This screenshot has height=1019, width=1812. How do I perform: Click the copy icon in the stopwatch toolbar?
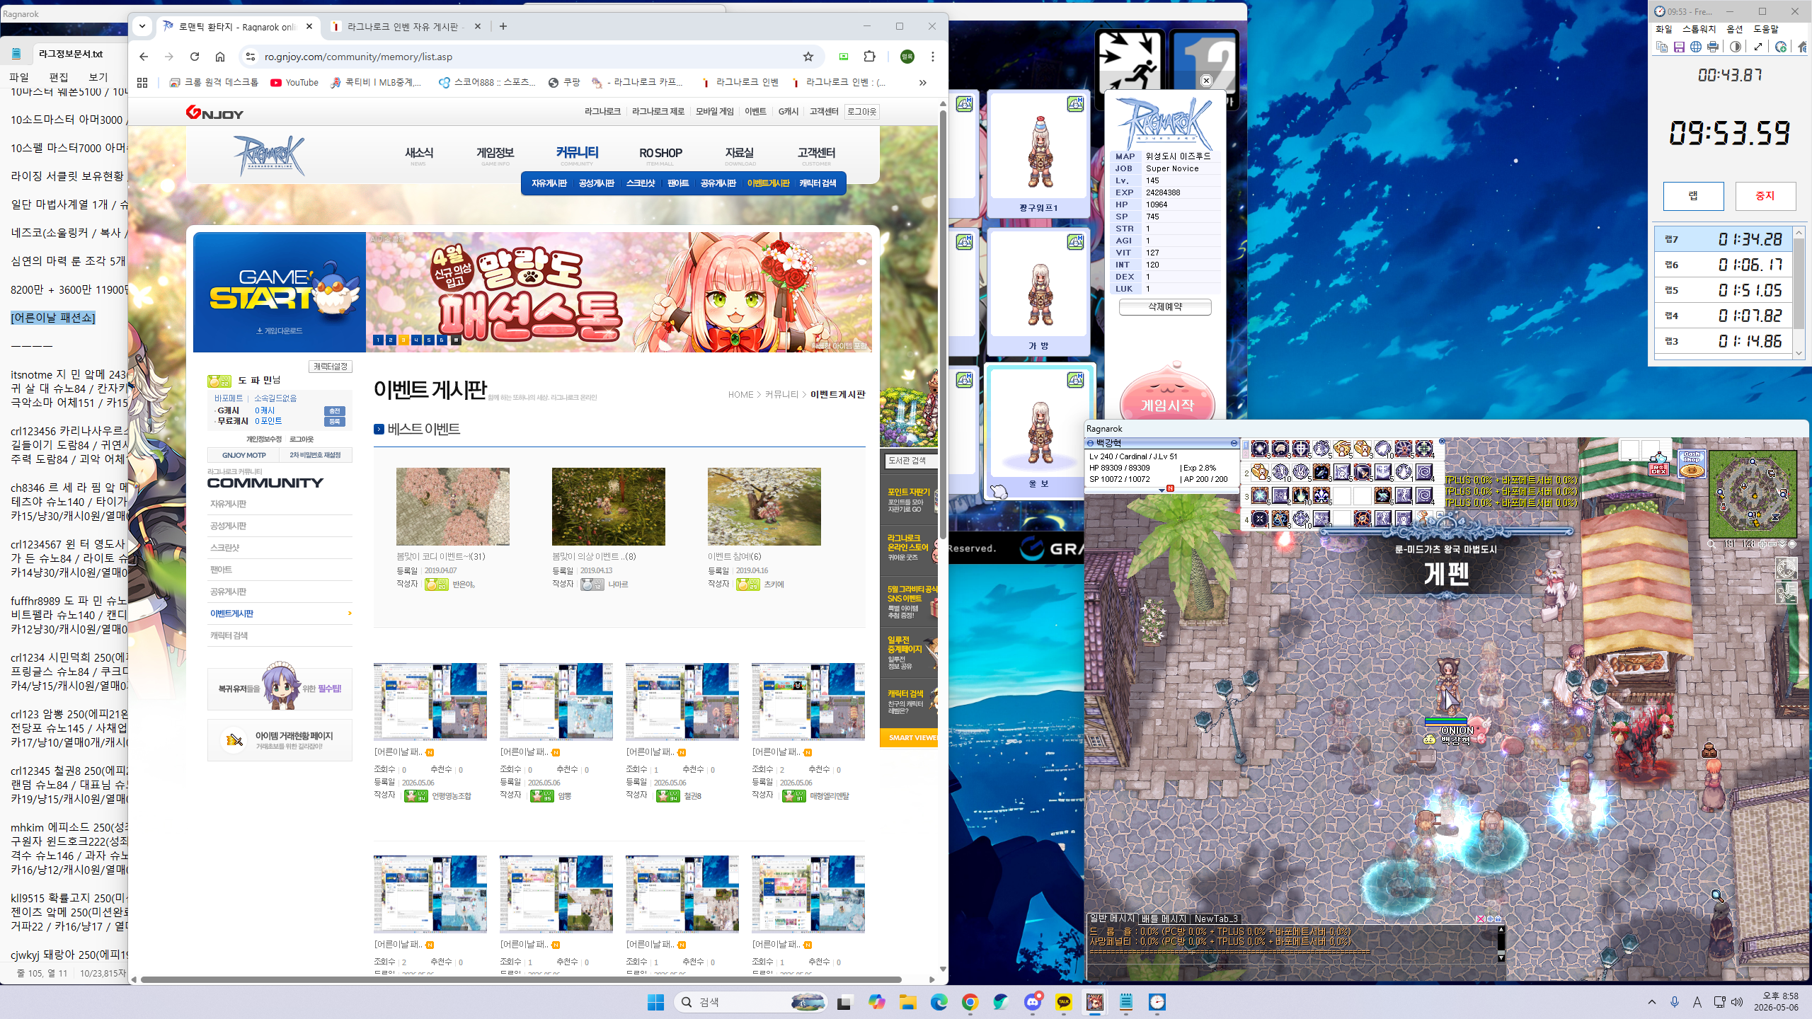pos(1662,47)
